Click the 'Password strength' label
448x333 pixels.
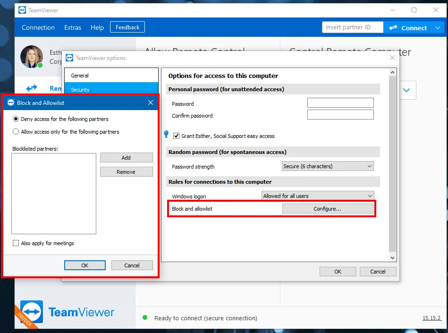pyautogui.click(x=193, y=167)
